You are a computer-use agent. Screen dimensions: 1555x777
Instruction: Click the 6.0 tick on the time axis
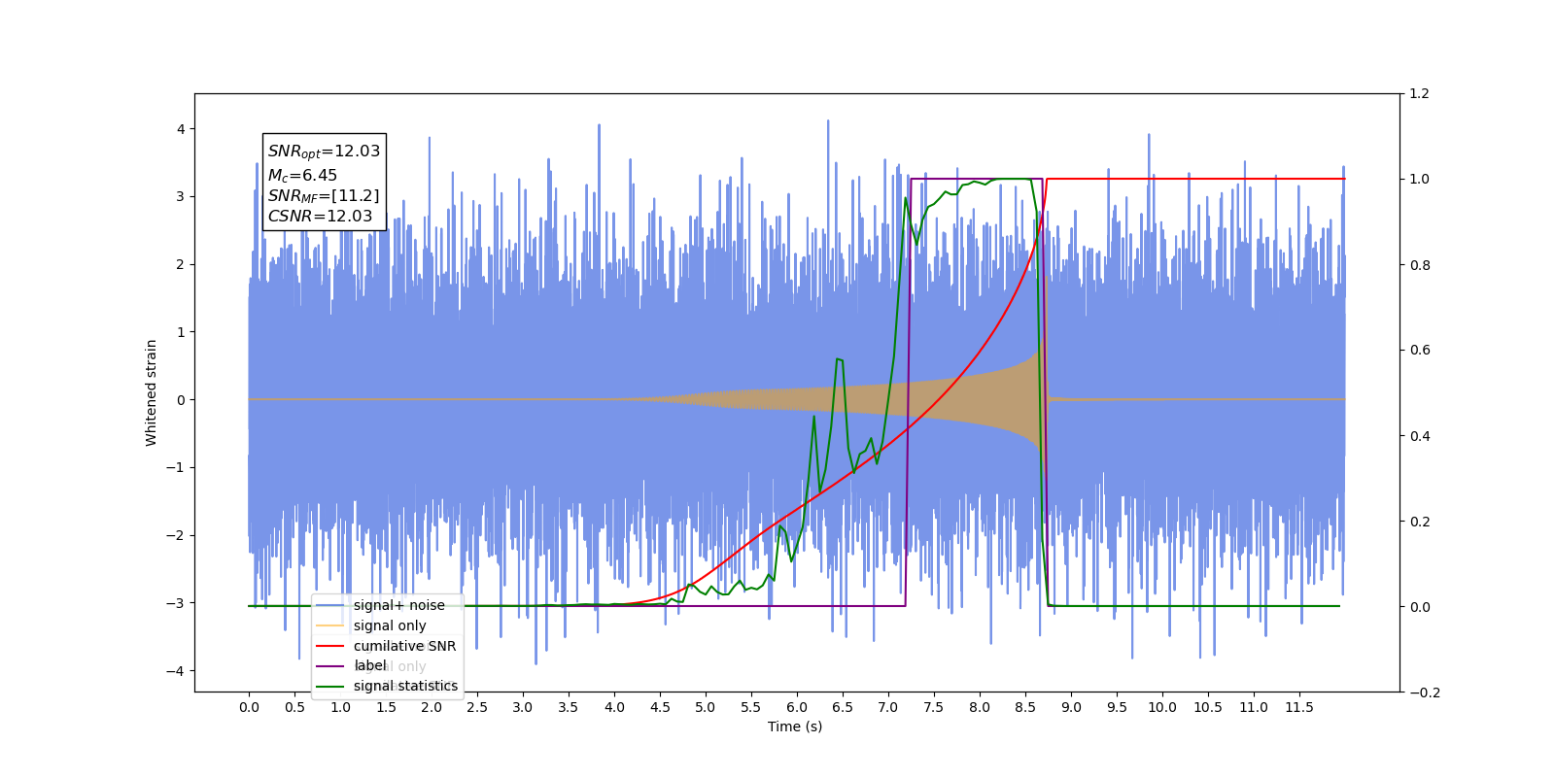click(797, 707)
